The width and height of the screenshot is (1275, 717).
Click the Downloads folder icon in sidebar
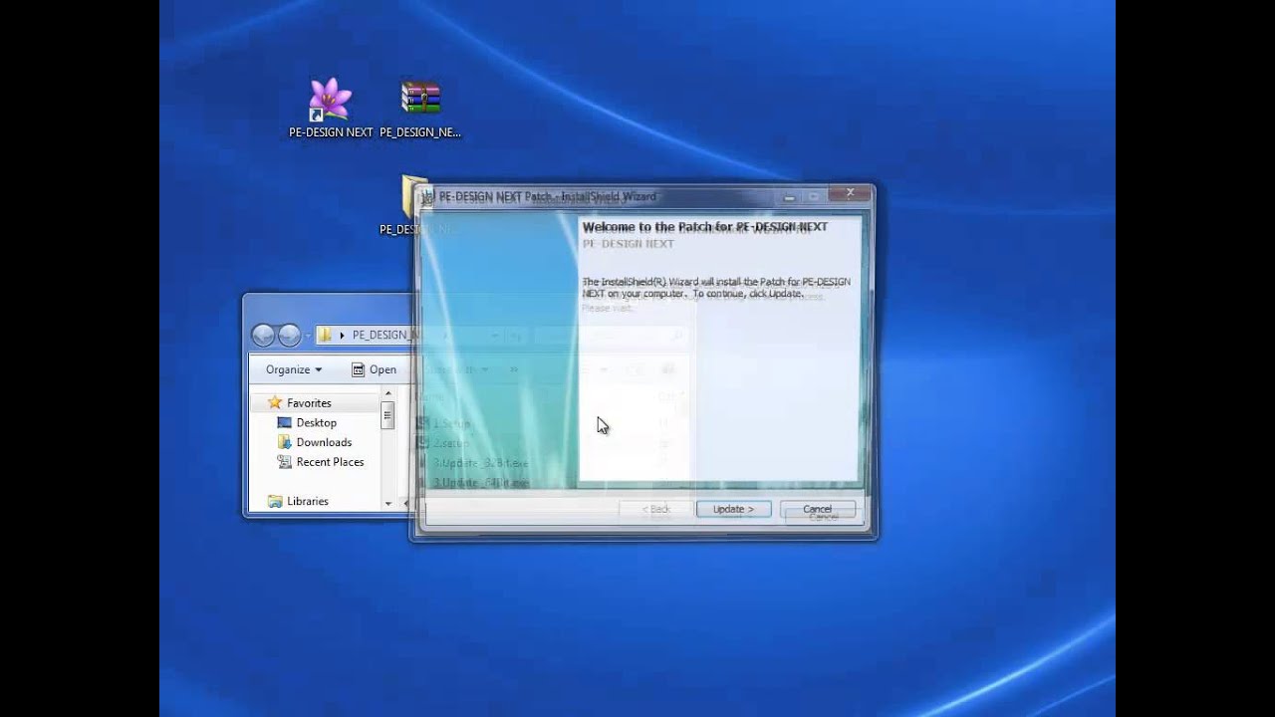(x=285, y=442)
